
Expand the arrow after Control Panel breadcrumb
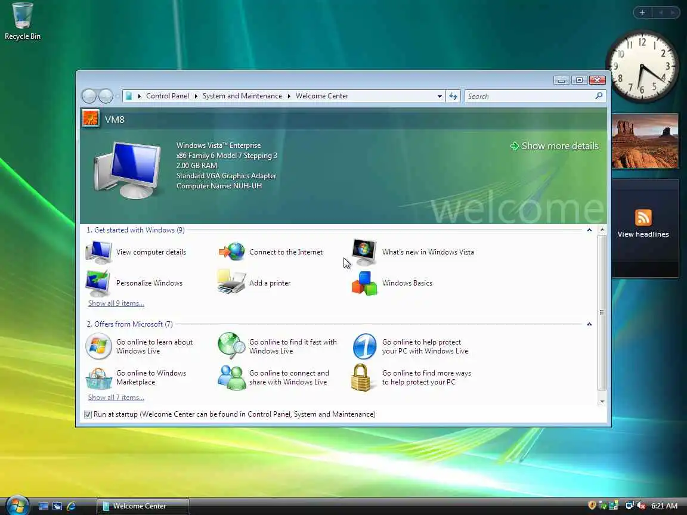[196, 96]
